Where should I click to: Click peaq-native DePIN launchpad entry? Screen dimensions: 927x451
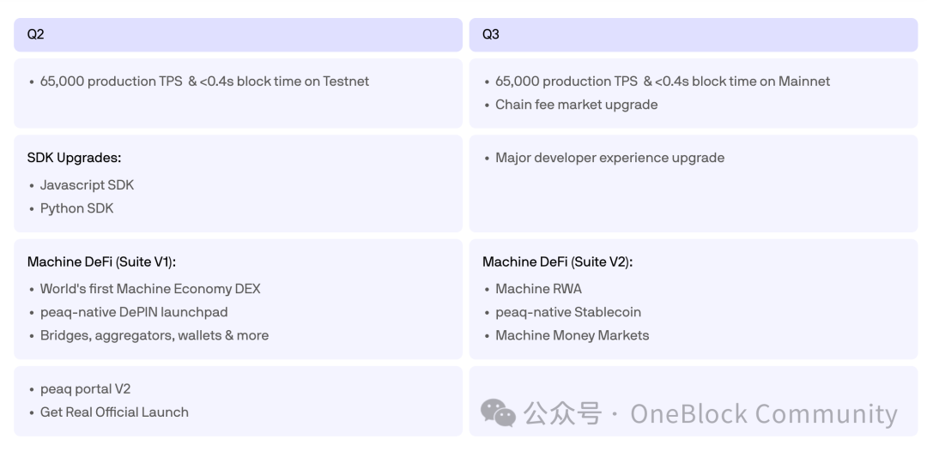pyautogui.click(x=134, y=312)
